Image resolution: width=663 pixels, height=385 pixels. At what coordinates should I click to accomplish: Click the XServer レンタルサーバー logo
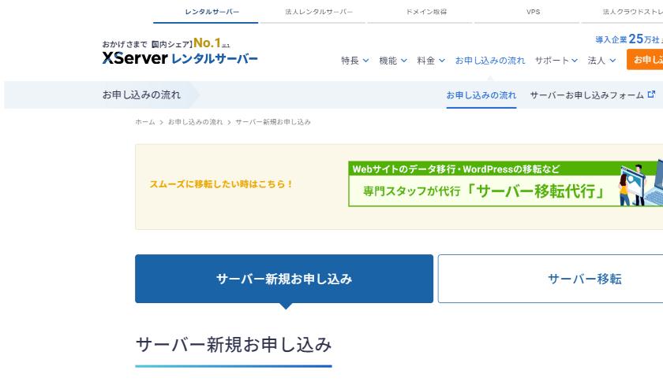(180, 58)
